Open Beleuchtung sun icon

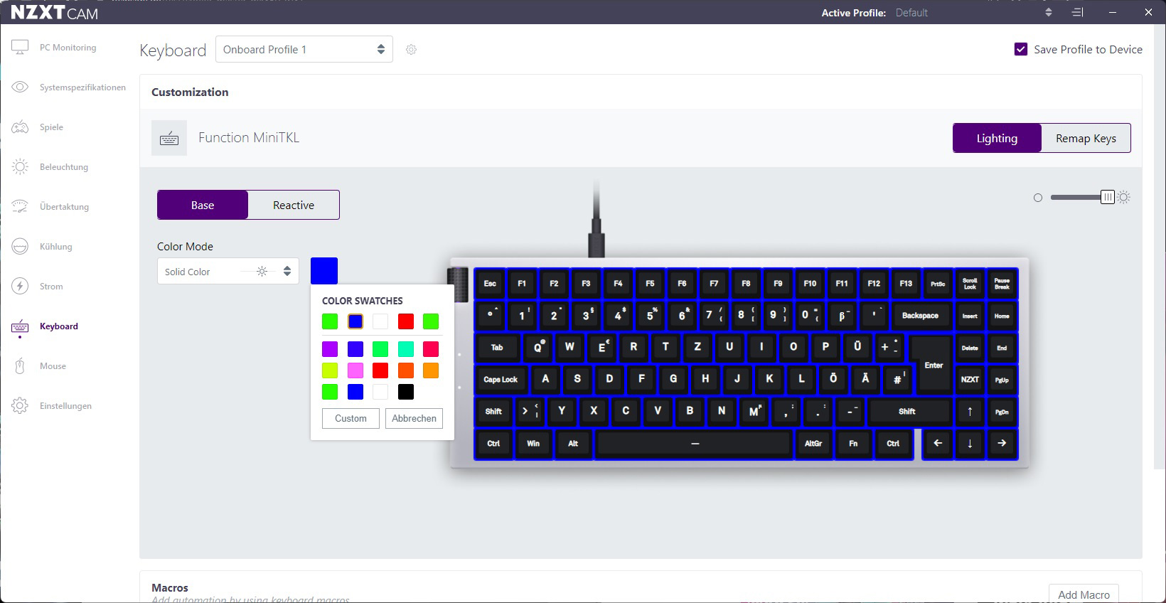20,167
